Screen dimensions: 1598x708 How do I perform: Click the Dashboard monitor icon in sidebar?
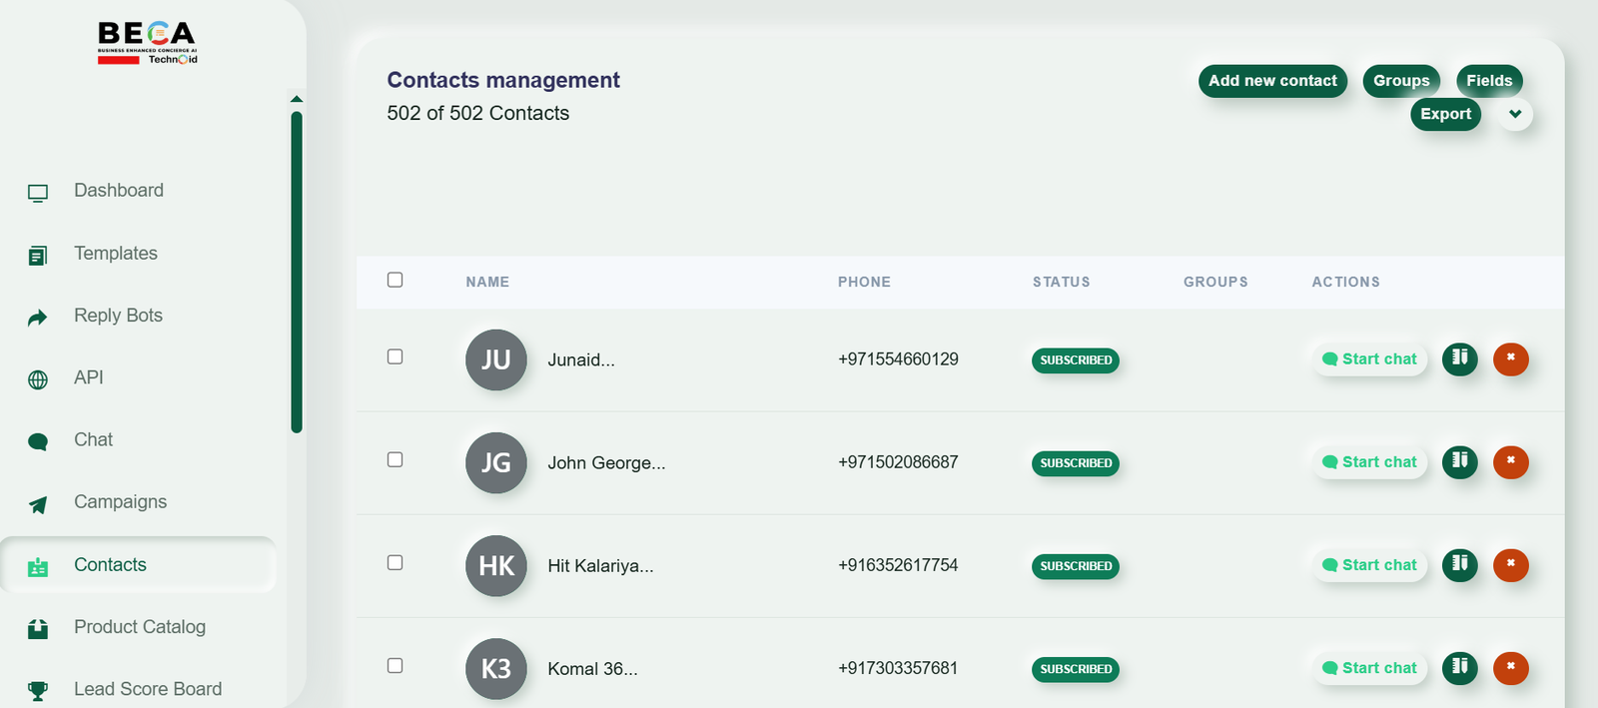38,193
